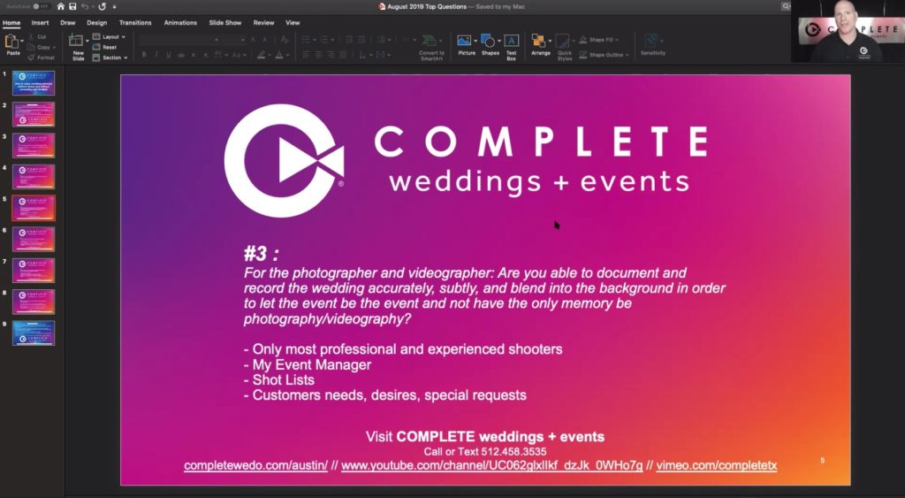
Task: Select slide 3 thumbnail
Action: 34,146
